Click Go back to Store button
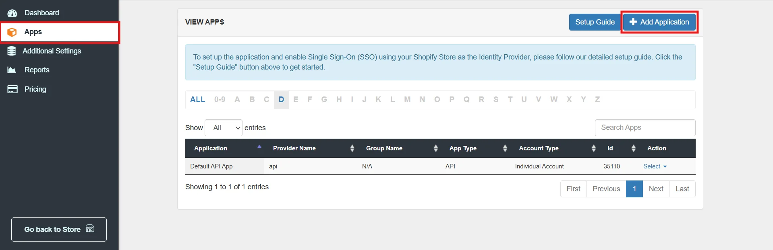This screenshot has height=250, width=773. click(x=59, y=230)
